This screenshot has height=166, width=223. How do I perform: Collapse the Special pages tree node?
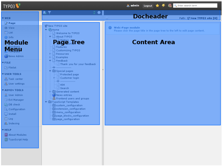pyautogui.click(x=50, y=71)
